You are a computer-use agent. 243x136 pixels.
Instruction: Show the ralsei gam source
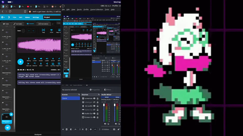94,102
